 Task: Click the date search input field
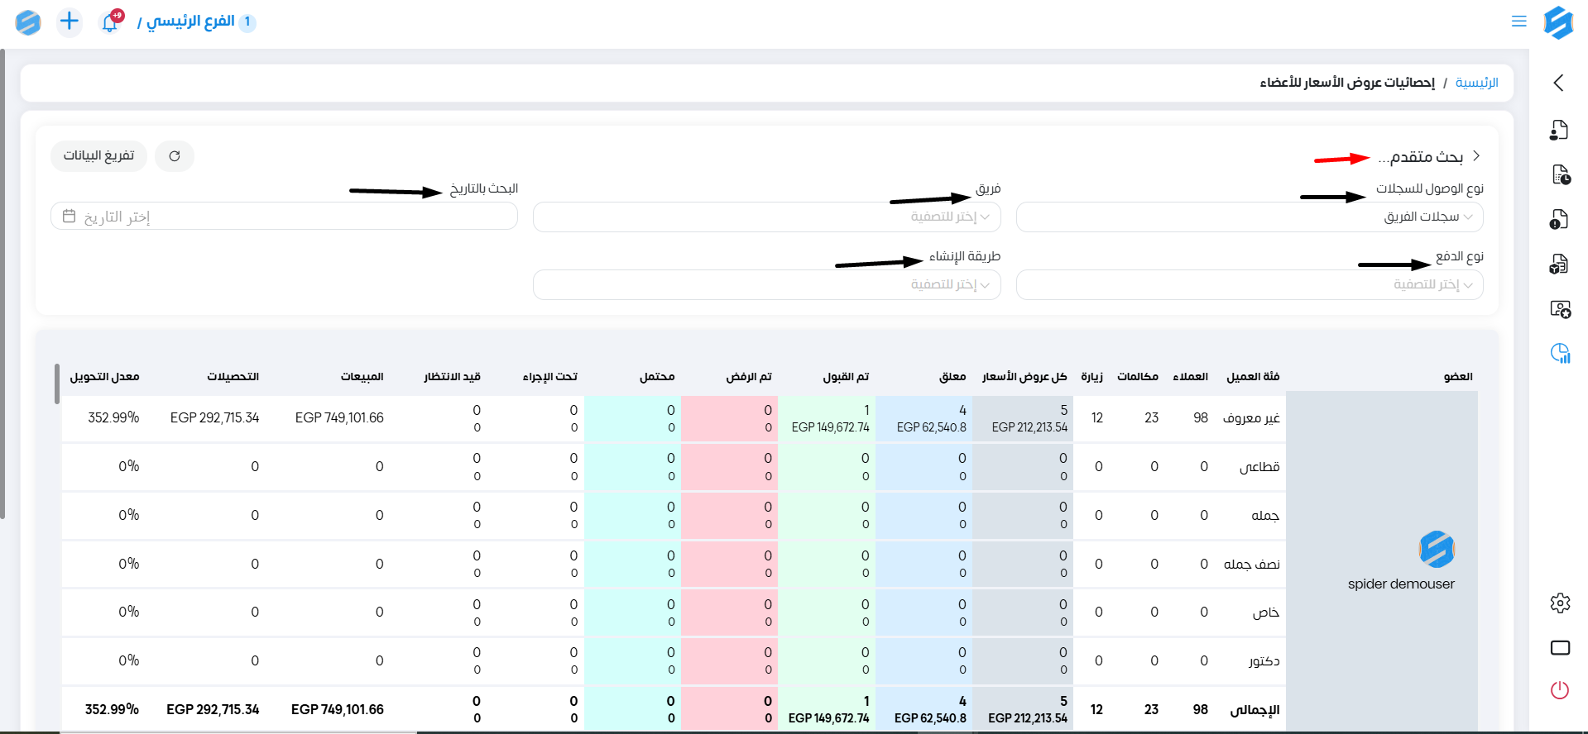[284, 217]
